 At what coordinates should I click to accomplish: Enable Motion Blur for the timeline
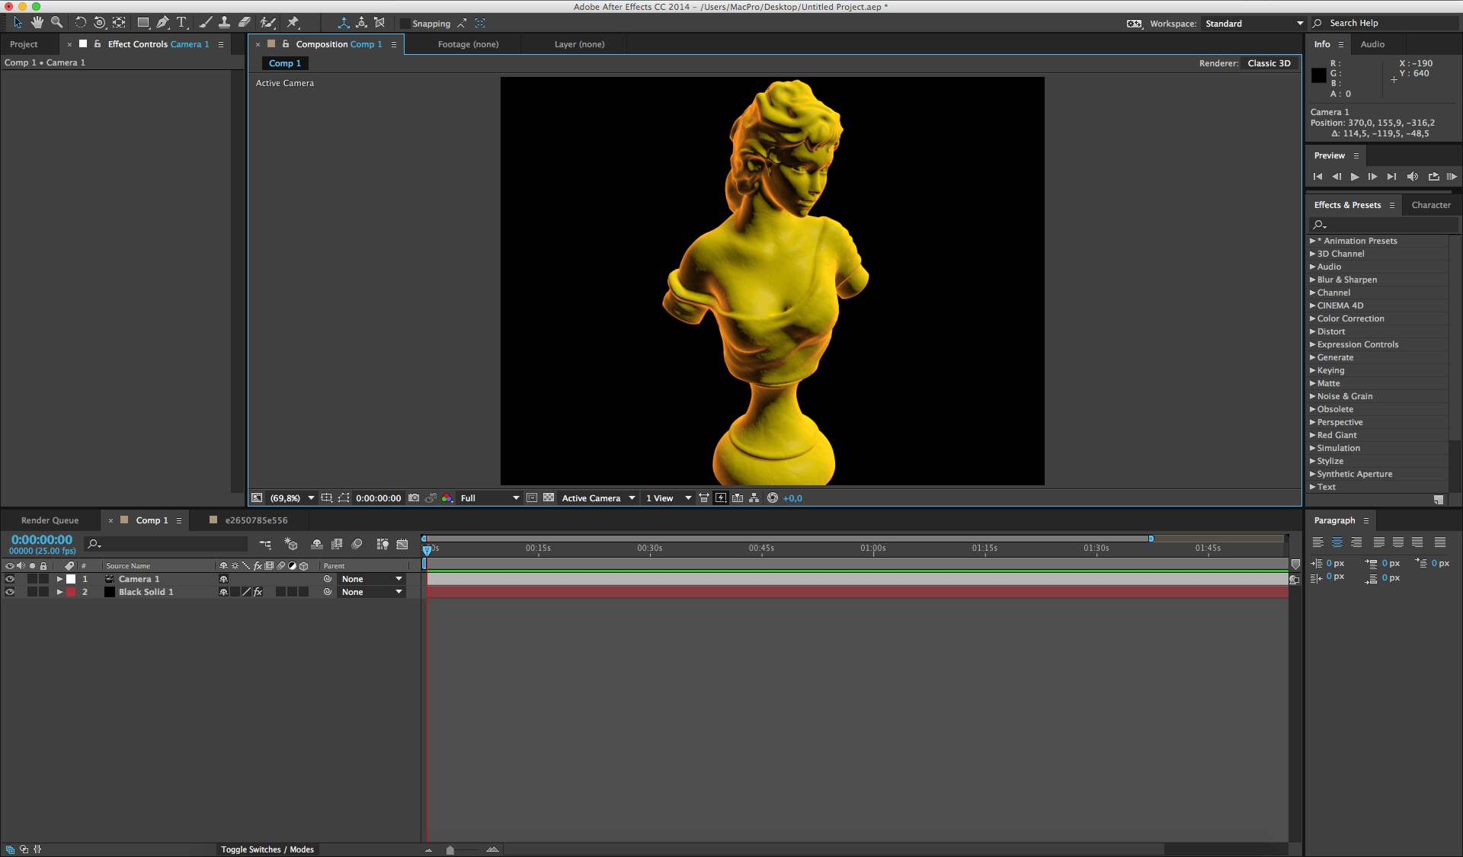357,544
